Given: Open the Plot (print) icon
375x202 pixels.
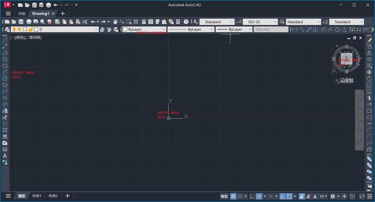Looking at the screenshot, I should (x=29, y=22).
